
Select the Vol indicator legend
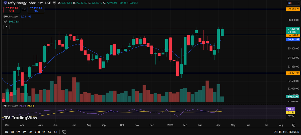[5, 22]
